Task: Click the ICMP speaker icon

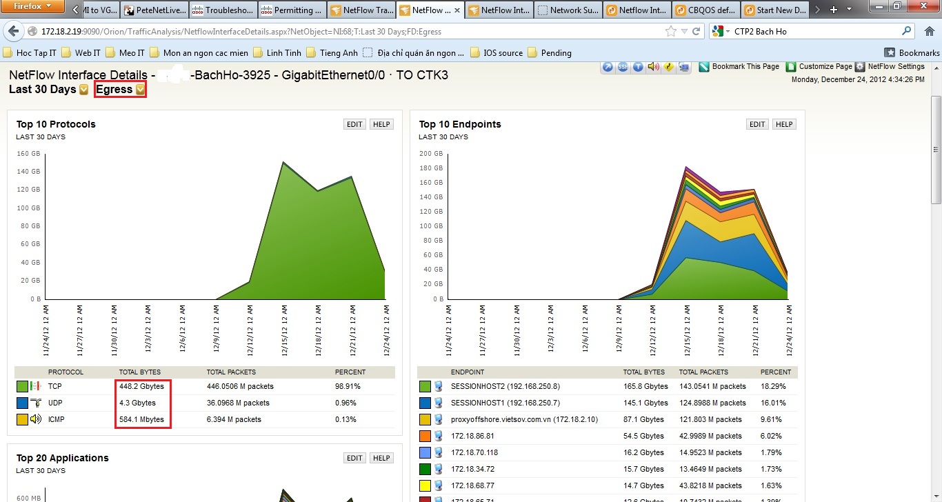Action: (x=36, y=419)
